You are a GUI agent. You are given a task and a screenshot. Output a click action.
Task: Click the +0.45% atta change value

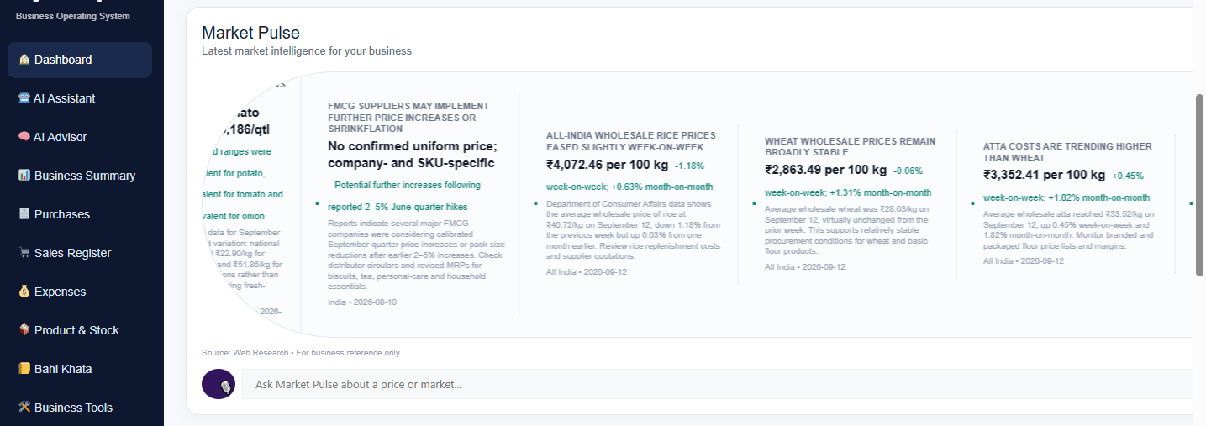pyautogui.click(x=1128, y=176)
